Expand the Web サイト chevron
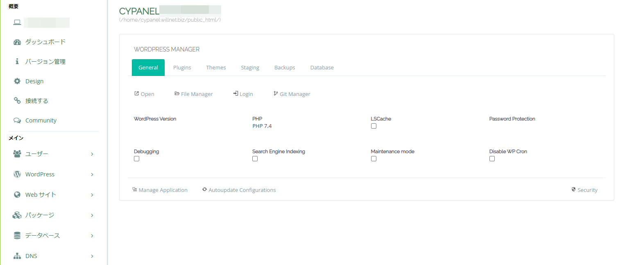This screenshot has height=265, width=625. tap(92, 195)
